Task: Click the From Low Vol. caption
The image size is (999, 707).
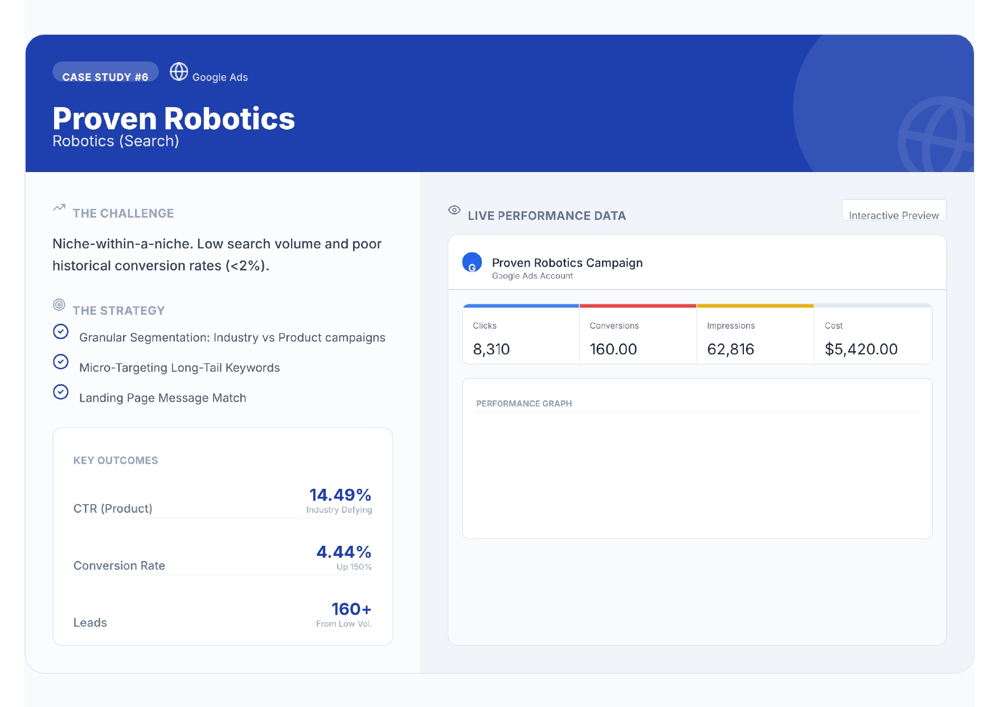Action: tap(344, 624)
